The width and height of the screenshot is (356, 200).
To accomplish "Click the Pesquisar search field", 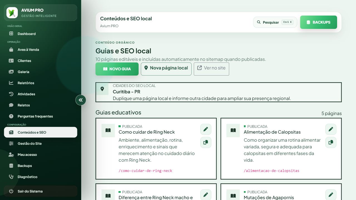I will tap(275, 22).
